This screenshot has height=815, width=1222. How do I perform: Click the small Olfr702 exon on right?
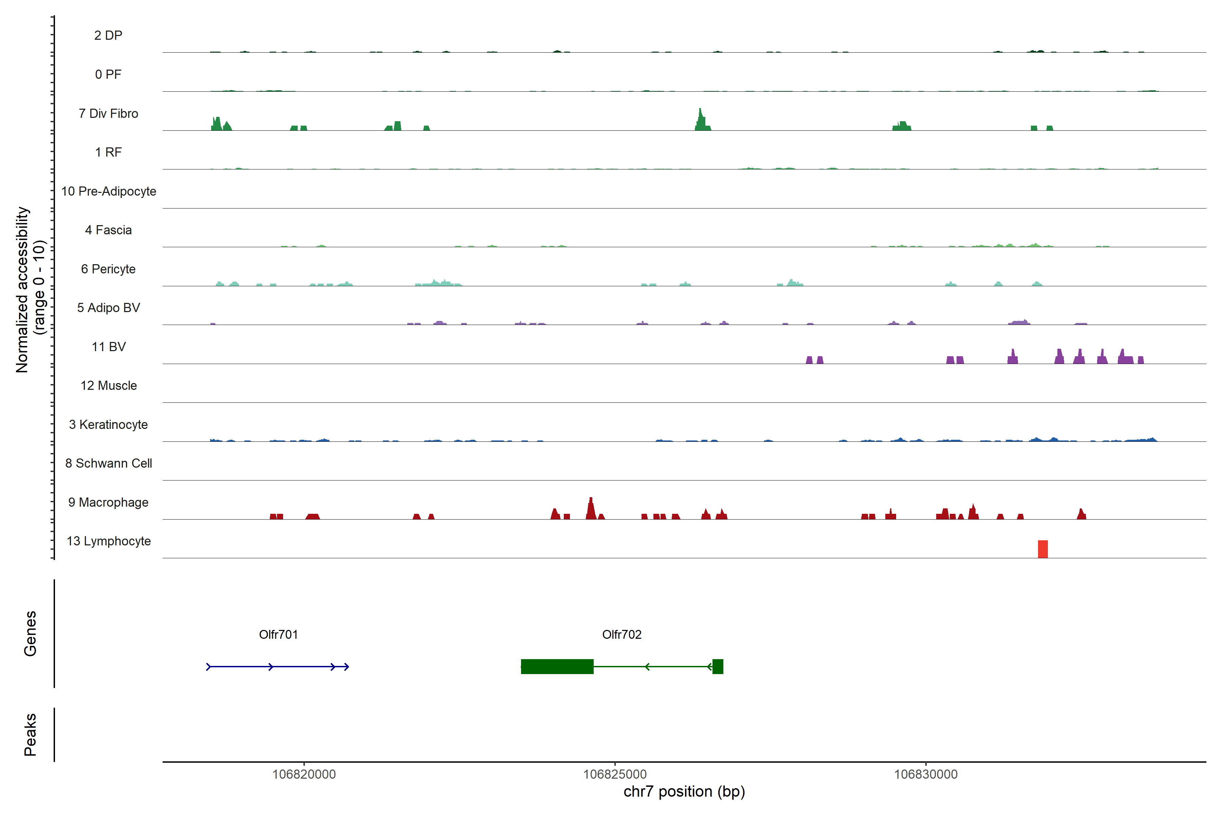[718, 666]
